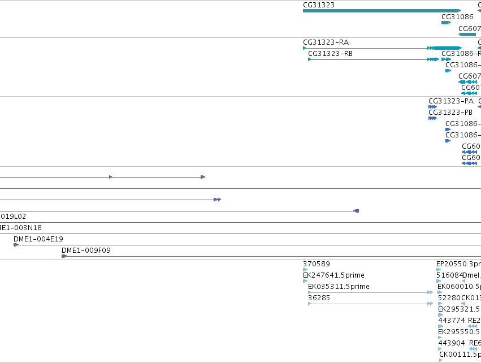
Task: Select the EK035311.5prime EST label
Action: (x=339, y=287)
